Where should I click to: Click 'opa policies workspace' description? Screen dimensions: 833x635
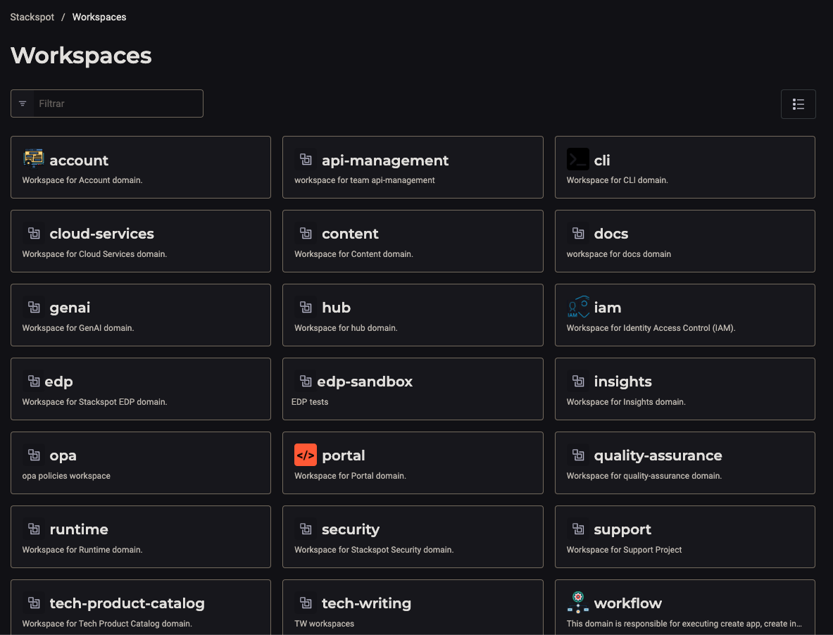(x=66, y=476)
